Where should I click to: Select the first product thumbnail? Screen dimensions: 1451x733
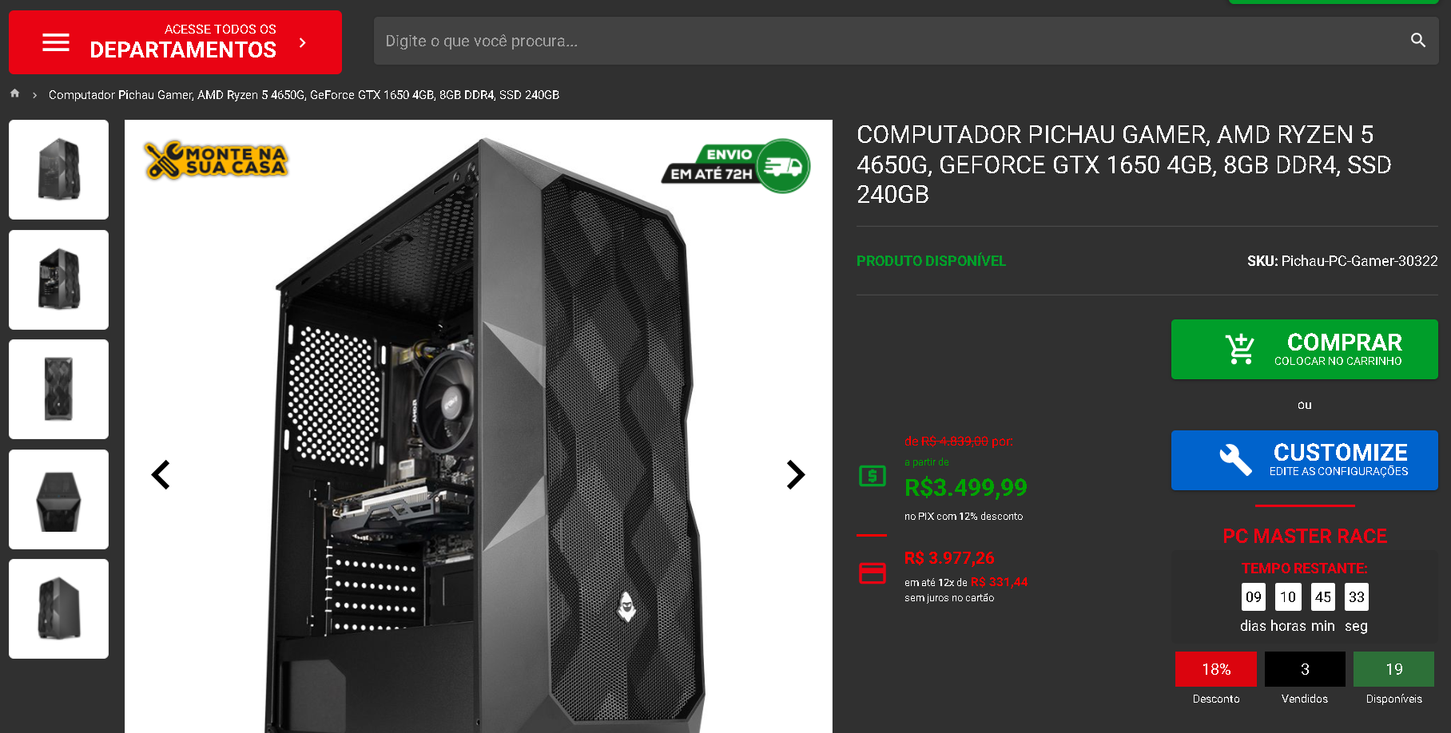[59, 169]
